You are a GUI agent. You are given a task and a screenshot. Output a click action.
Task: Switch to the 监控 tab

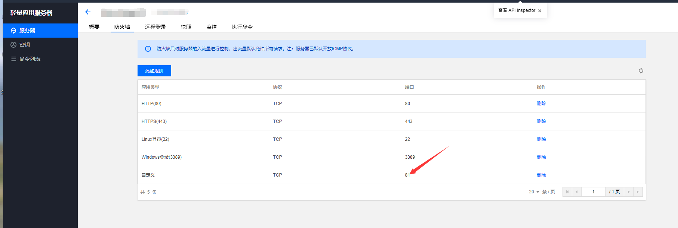212,27
